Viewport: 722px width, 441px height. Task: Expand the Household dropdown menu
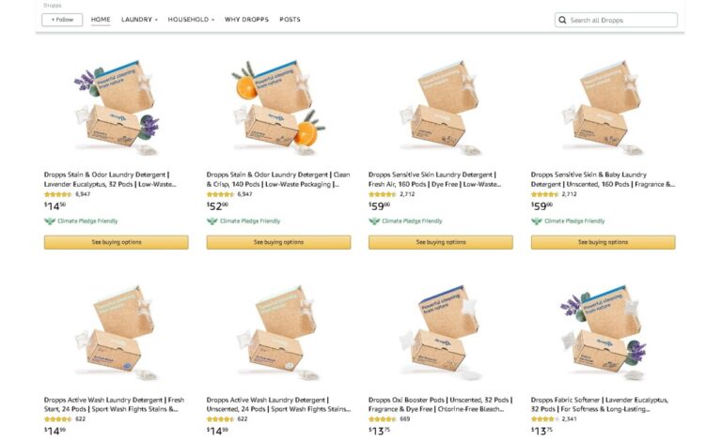191,20
